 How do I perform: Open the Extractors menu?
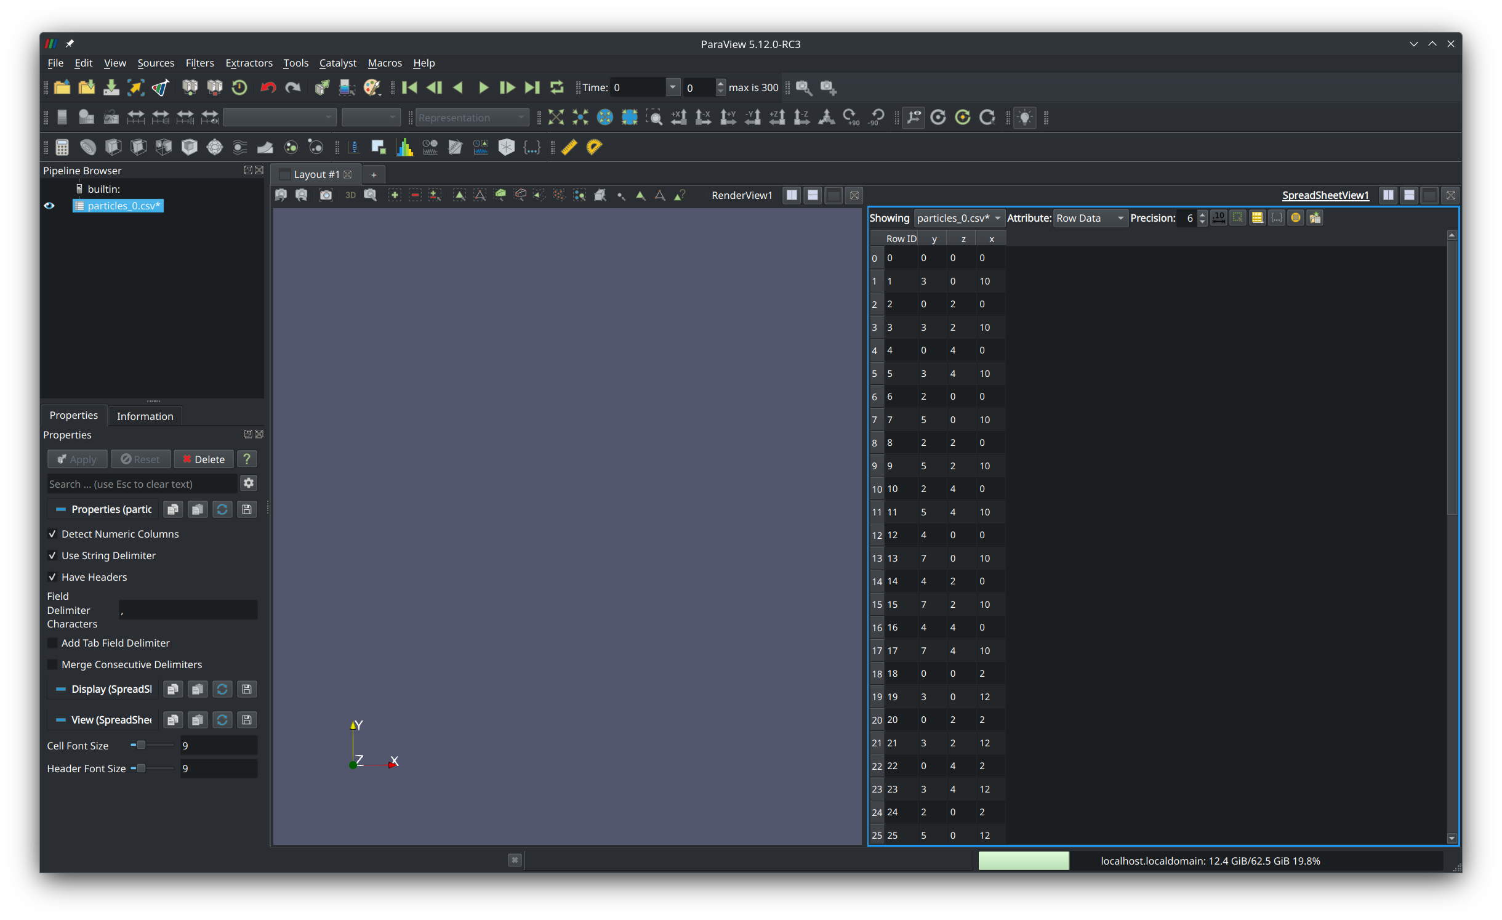click(249, 63)
